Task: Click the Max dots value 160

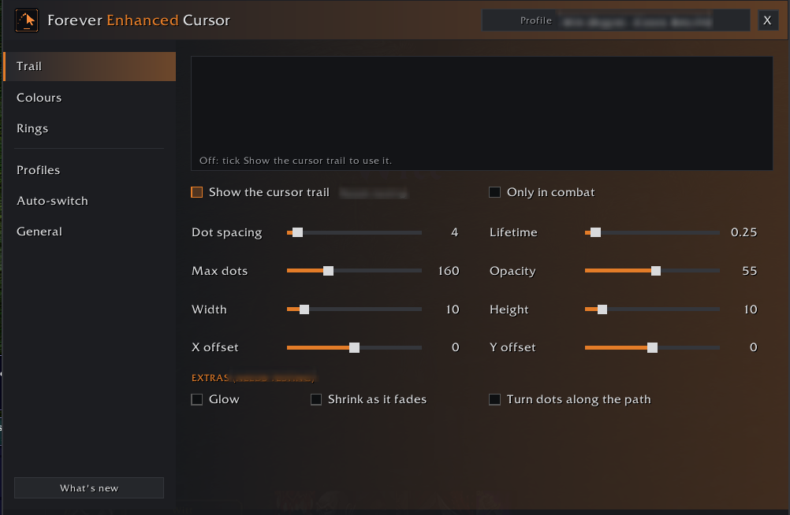Action: [449, 271]
